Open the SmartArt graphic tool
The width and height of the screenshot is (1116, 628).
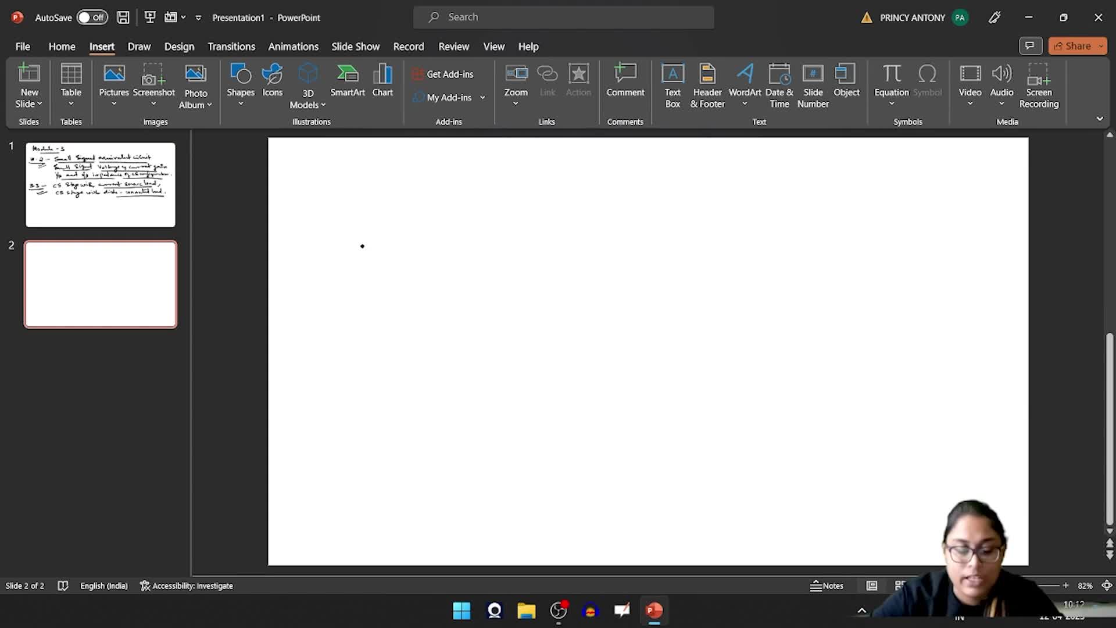coord(347,80)
